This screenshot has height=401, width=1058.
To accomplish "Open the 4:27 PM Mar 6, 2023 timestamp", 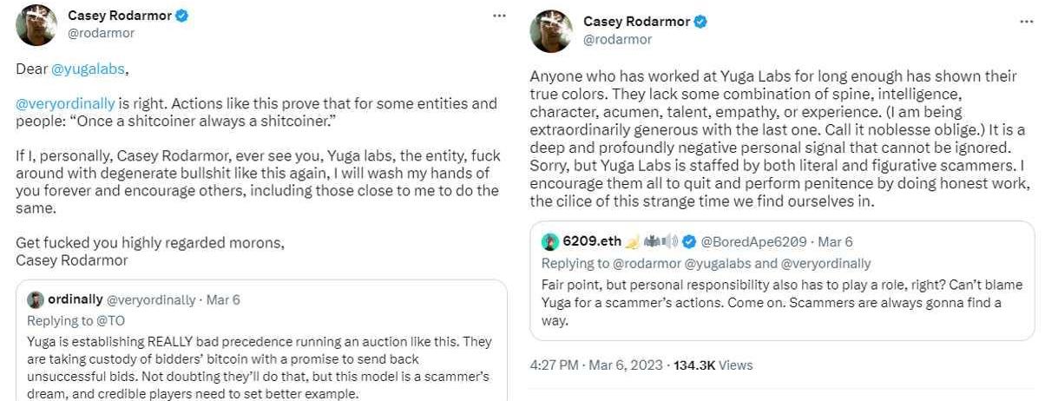I will 596,365.
